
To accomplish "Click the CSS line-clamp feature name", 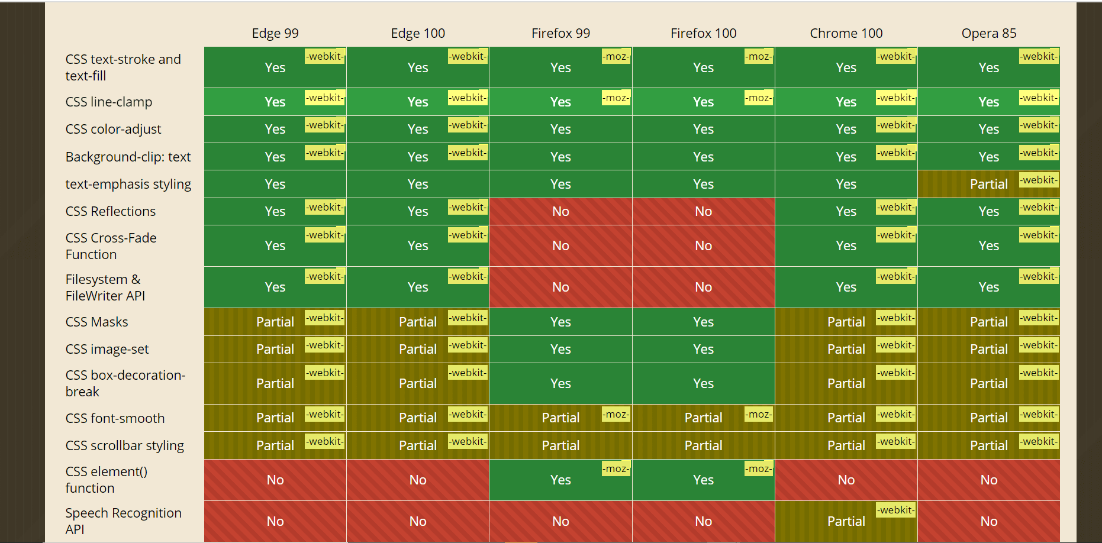I will pos(109,102).
